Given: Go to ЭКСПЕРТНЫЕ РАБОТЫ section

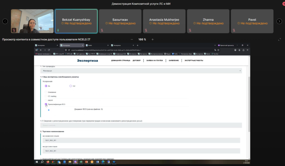Looking at the screenshot, I should 194,61.
